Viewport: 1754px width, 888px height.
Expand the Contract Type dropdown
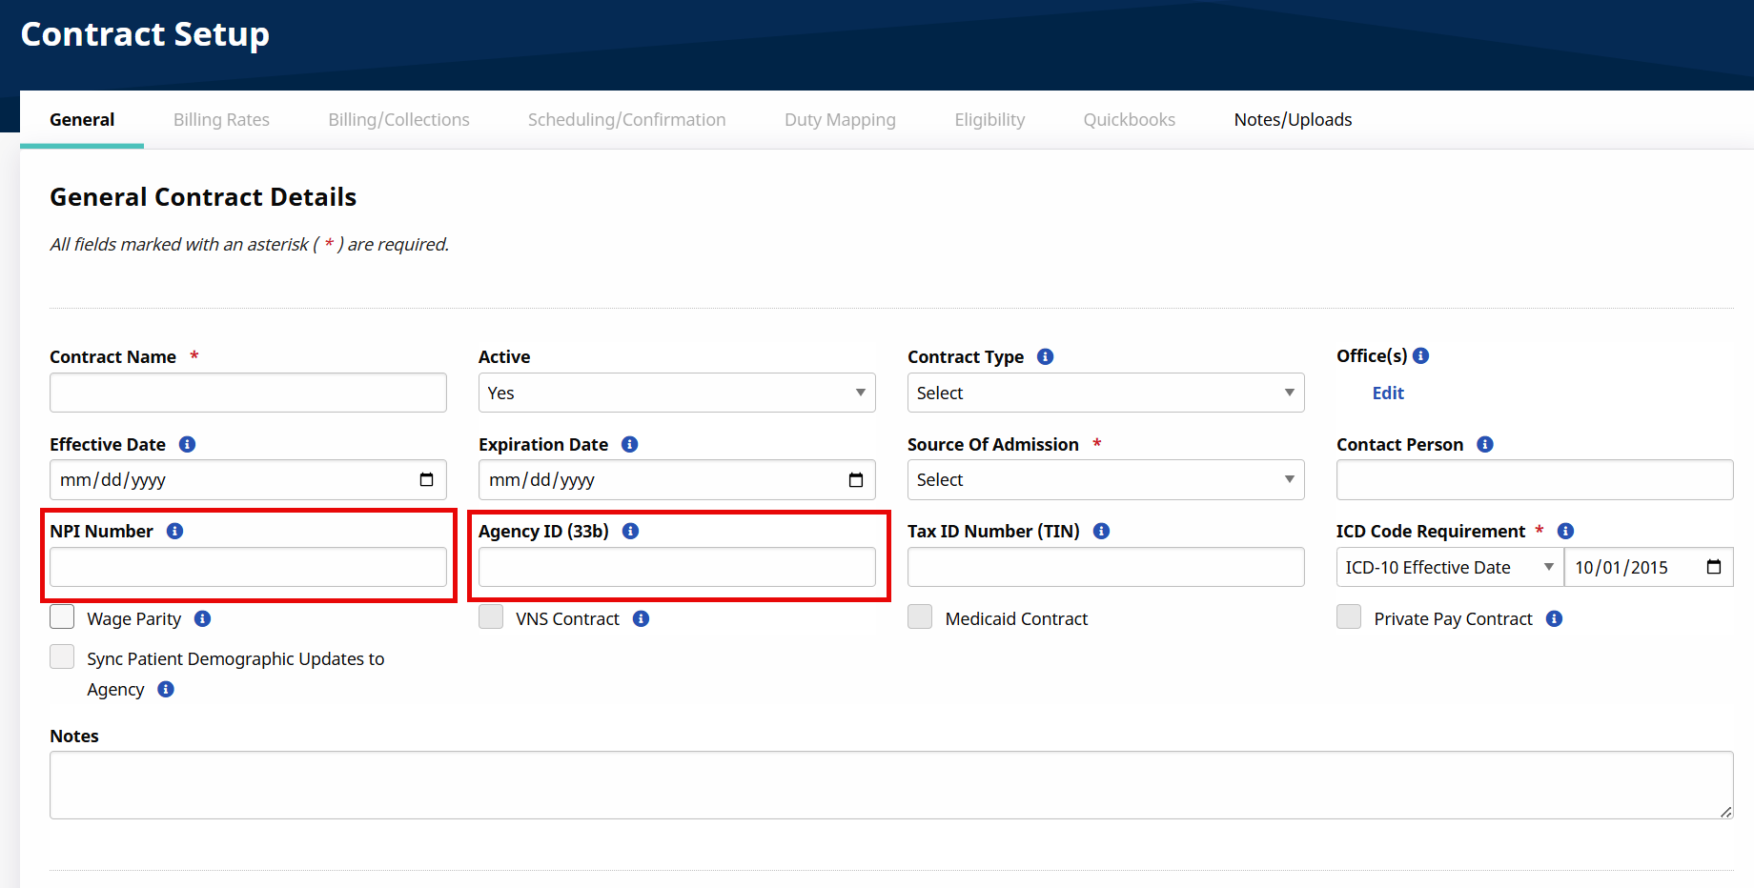(1105, 393)
